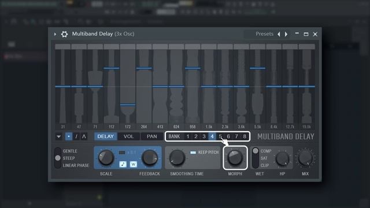
Task: Select bank 3
Action: click(x=204, y=136)
